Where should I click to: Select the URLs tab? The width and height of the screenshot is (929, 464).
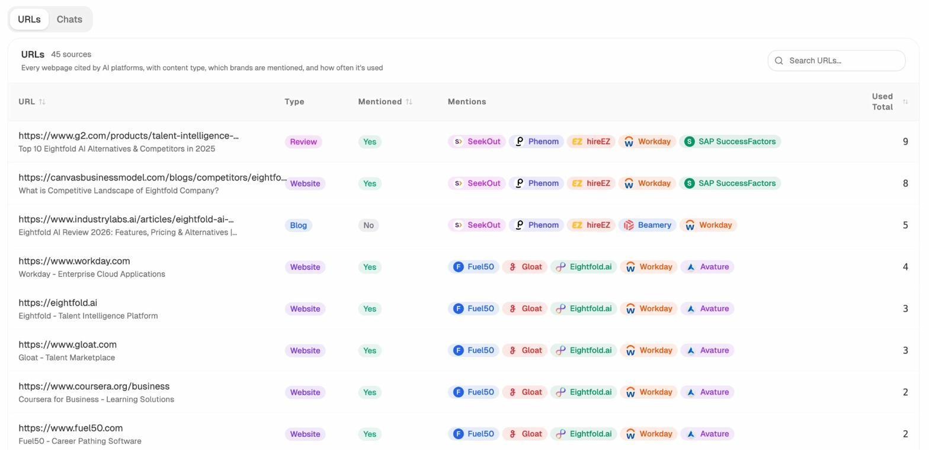[x=29, y=20]
